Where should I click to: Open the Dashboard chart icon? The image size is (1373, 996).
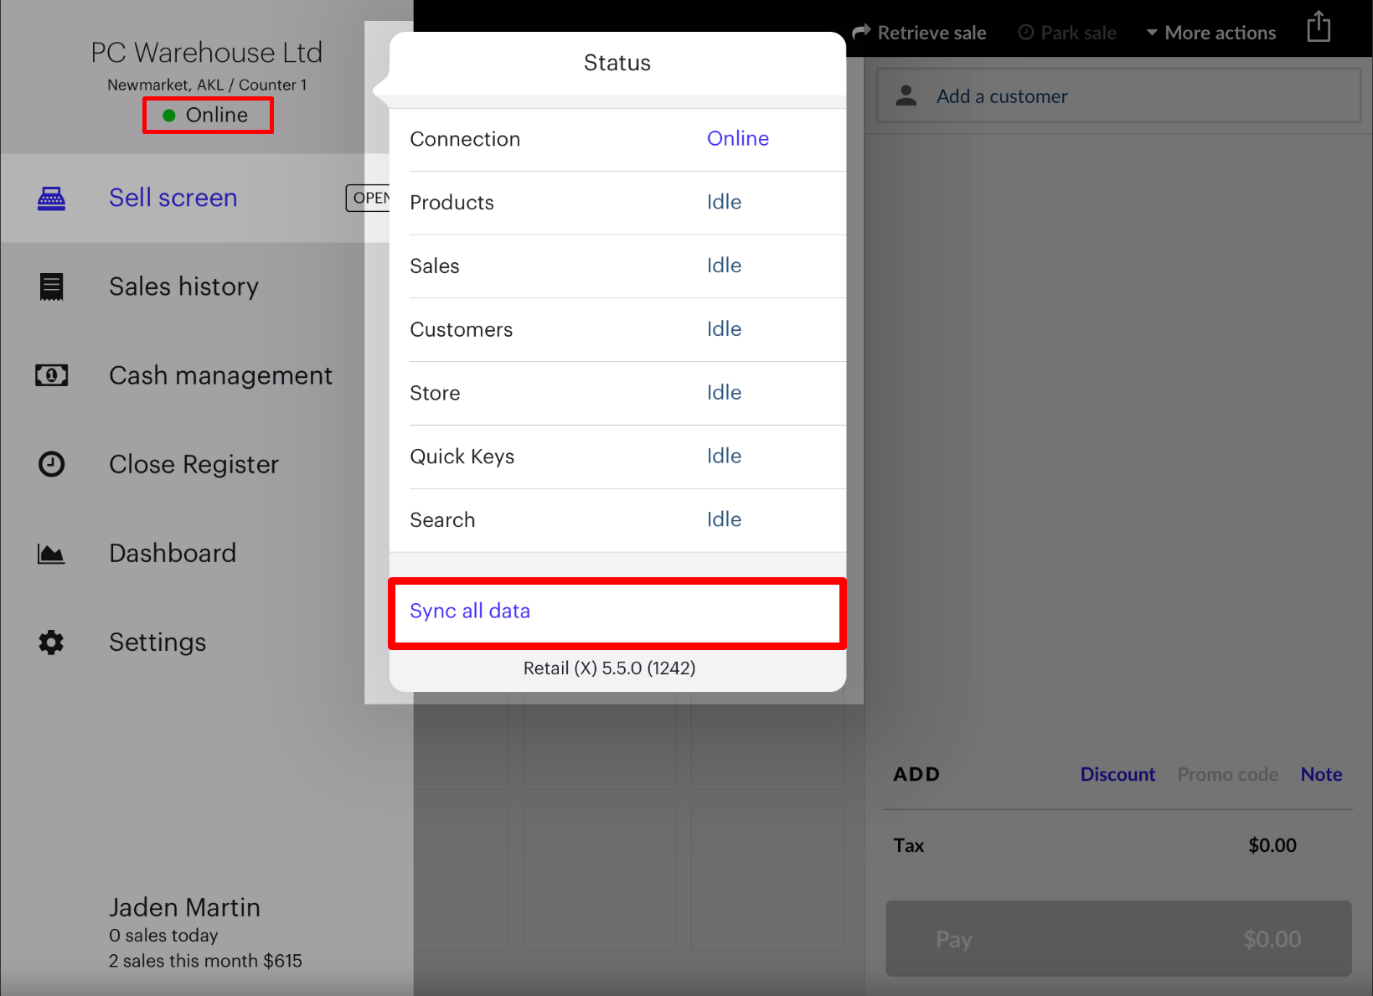pyautogui.click(x=51, y=553)
